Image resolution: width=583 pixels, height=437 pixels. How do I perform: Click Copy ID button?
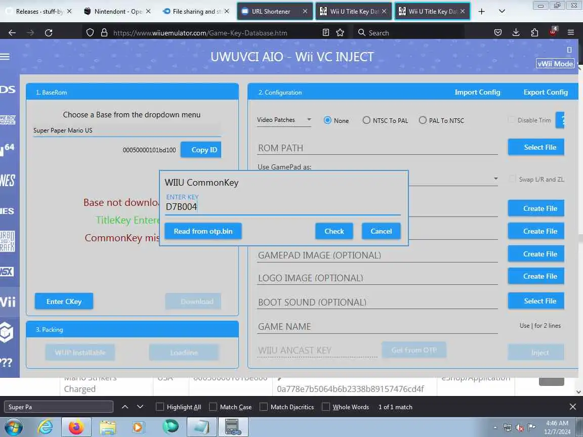coord(201,150)
